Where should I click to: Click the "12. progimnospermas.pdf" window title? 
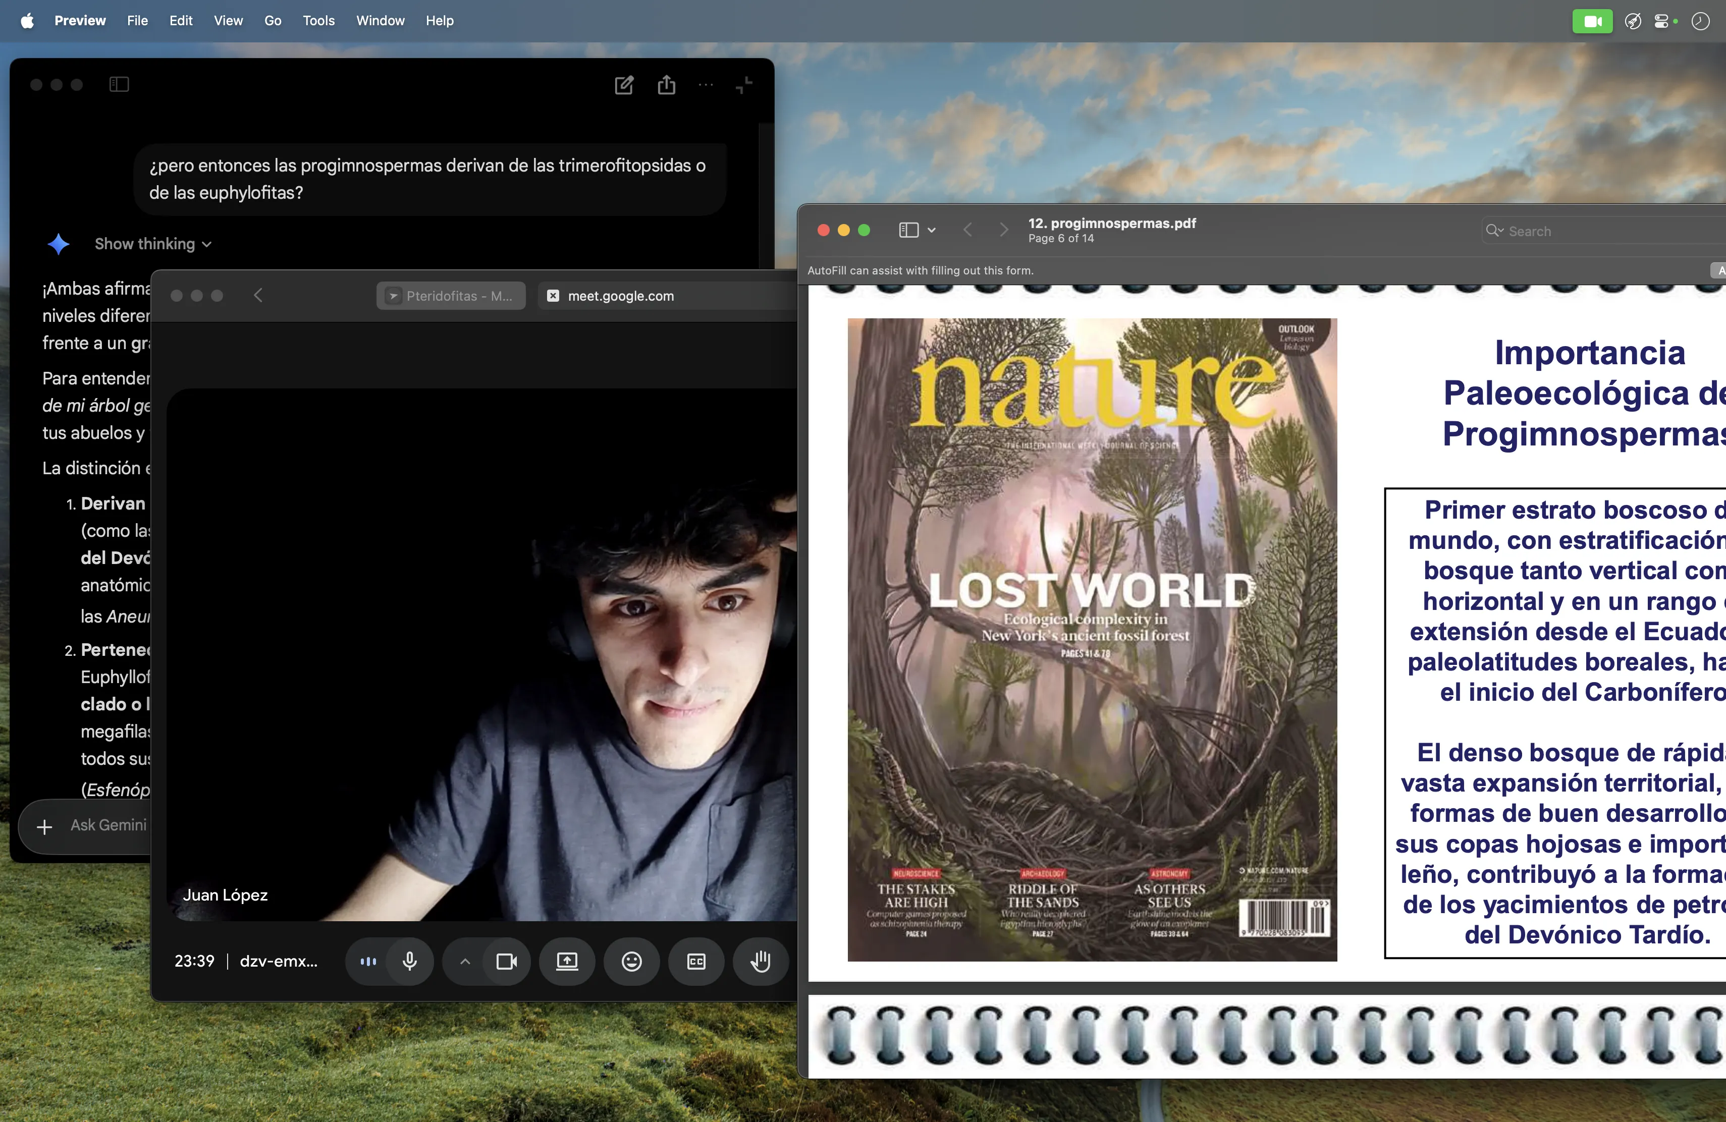[1112, 223]
